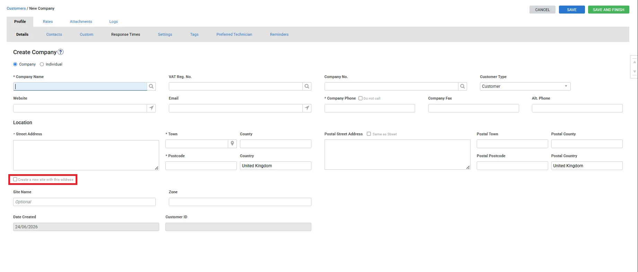Click the CANCEL button
This screenshot has height=272, width=638.
click(x=542, y=10)
